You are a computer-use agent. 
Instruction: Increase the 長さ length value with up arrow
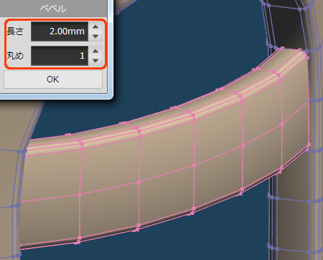click(x=95, y=27)
